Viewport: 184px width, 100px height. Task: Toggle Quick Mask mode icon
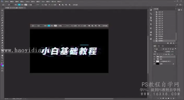[2, 68]
